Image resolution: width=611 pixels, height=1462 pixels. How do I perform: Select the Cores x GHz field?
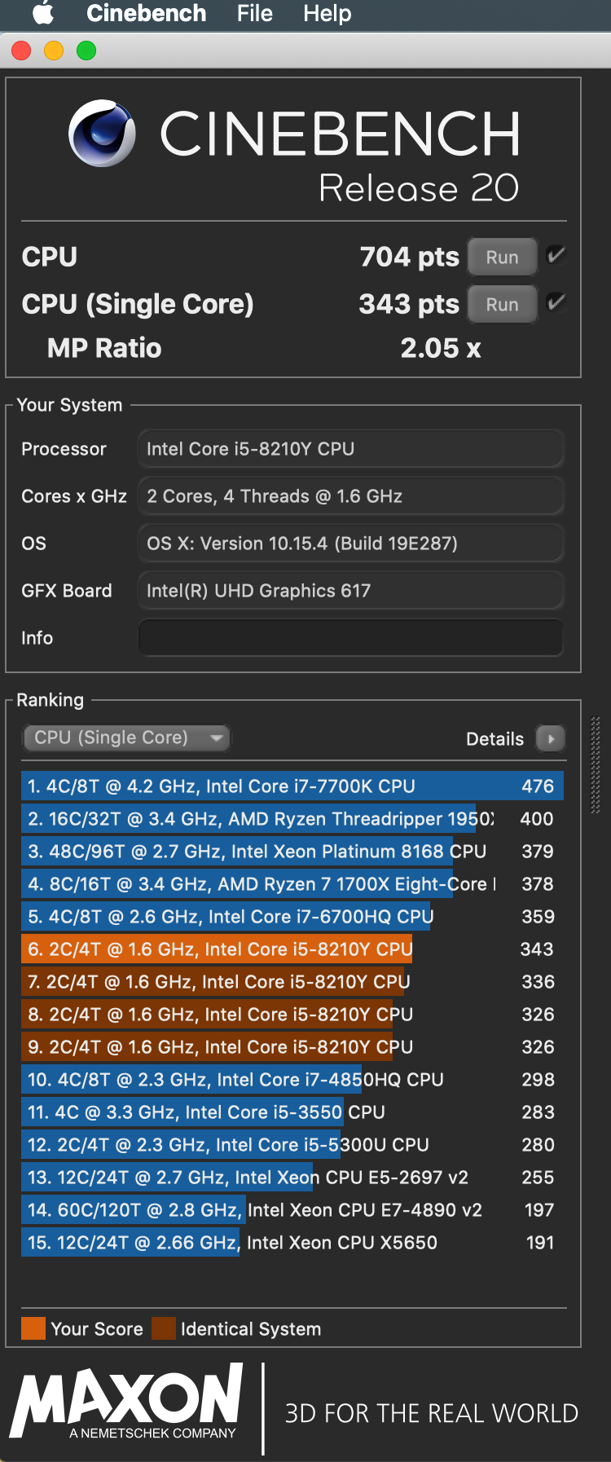pos(350,495)
